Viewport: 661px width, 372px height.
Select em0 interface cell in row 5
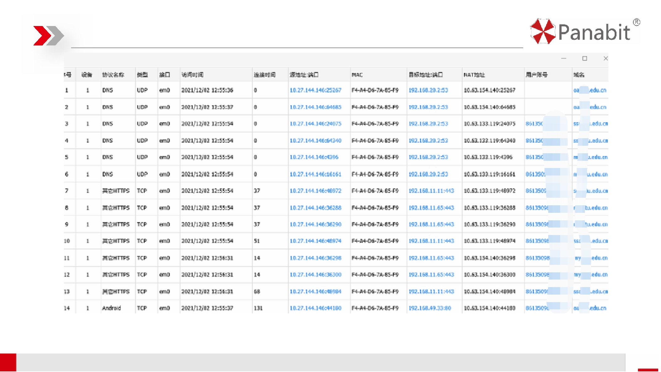click(164, 157)
